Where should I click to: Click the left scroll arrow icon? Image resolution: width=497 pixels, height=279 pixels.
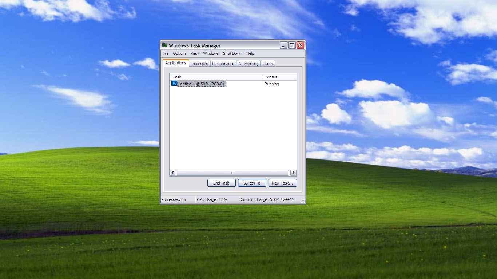pyautogui.click(x=172, y=173)
